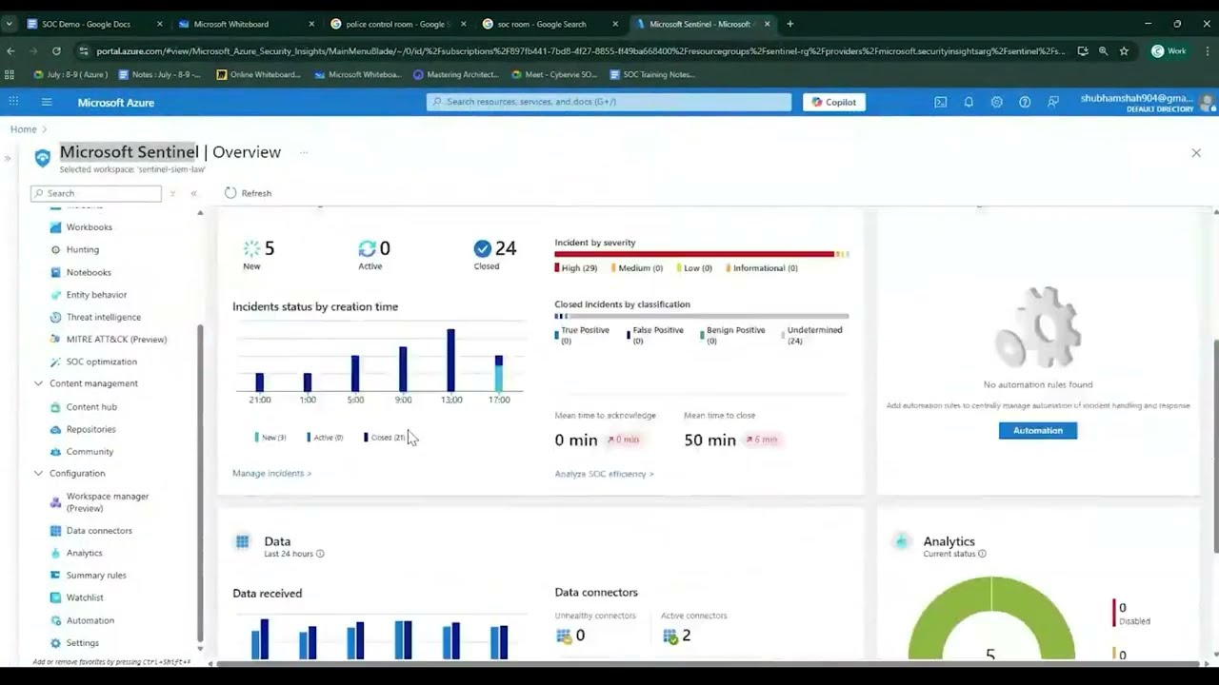Bookmark this page with the star icon
The height and width of the screenshot is (685, 1219).
[x=1124, y=51]
